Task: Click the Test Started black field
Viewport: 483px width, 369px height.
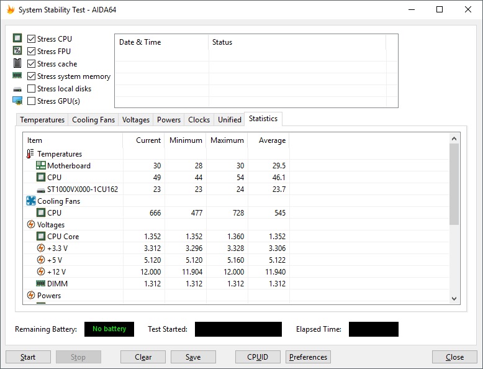Action: tap(238, 329)
